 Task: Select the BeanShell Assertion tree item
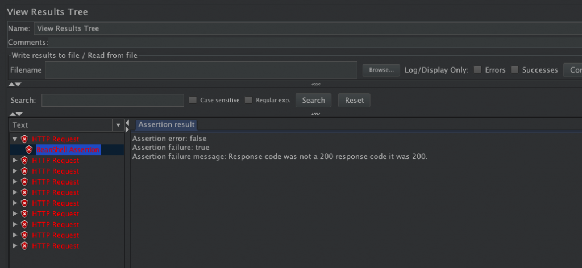[x=68, y=150]
